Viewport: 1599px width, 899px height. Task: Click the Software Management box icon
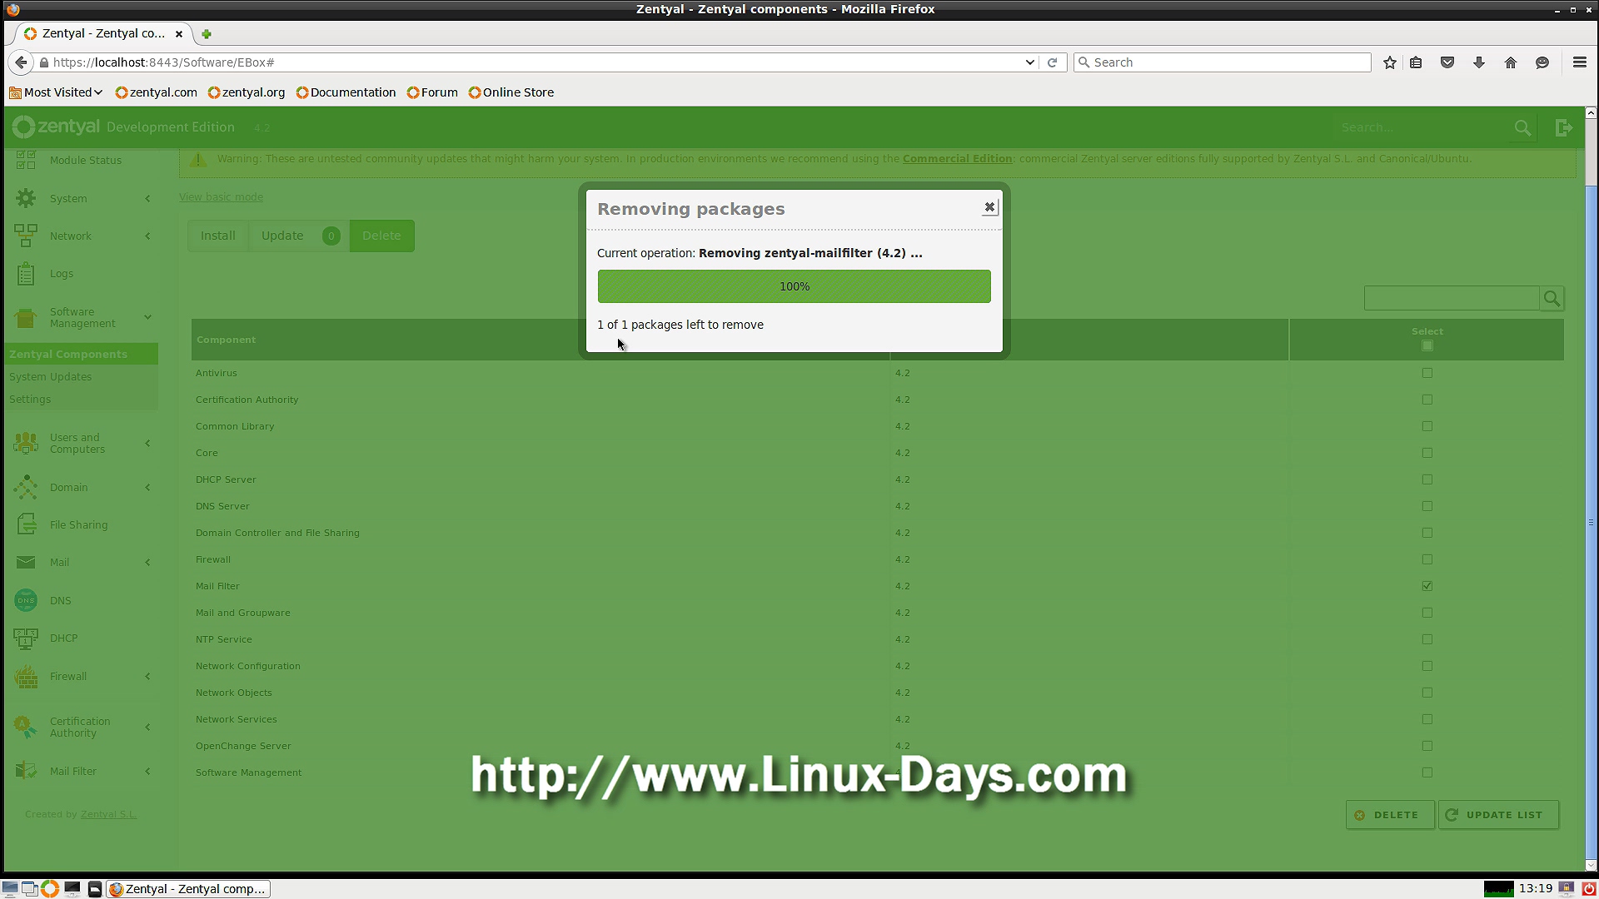[26, 317]
